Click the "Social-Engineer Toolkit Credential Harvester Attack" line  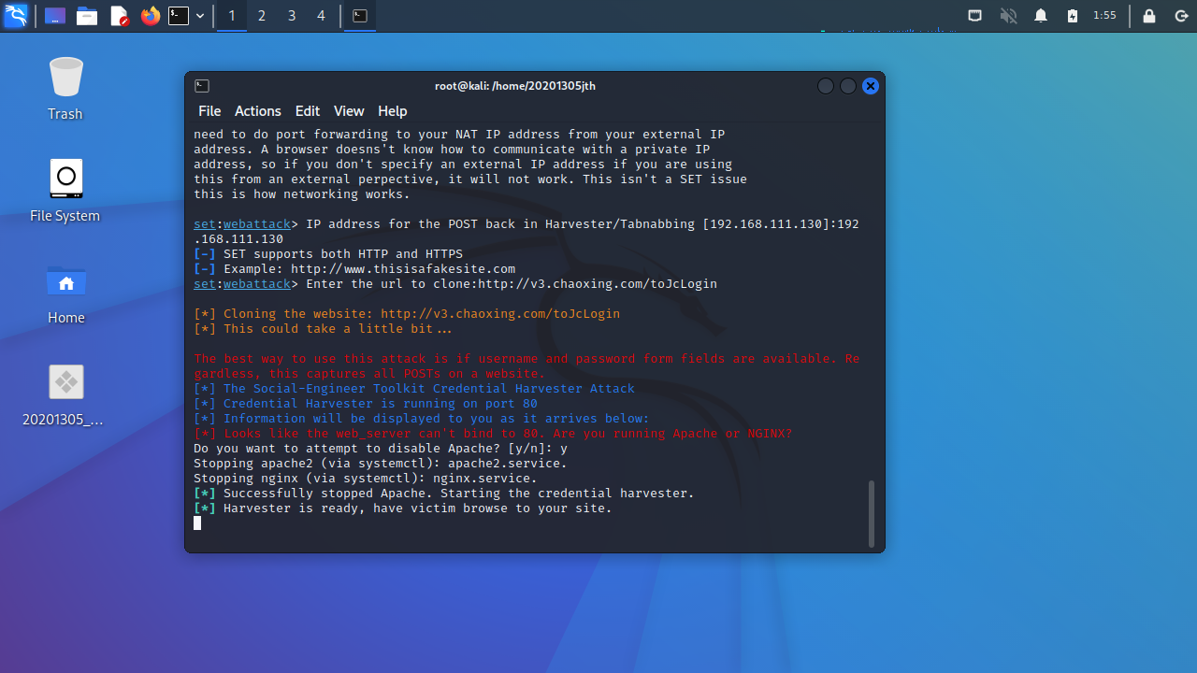[414, 389]
